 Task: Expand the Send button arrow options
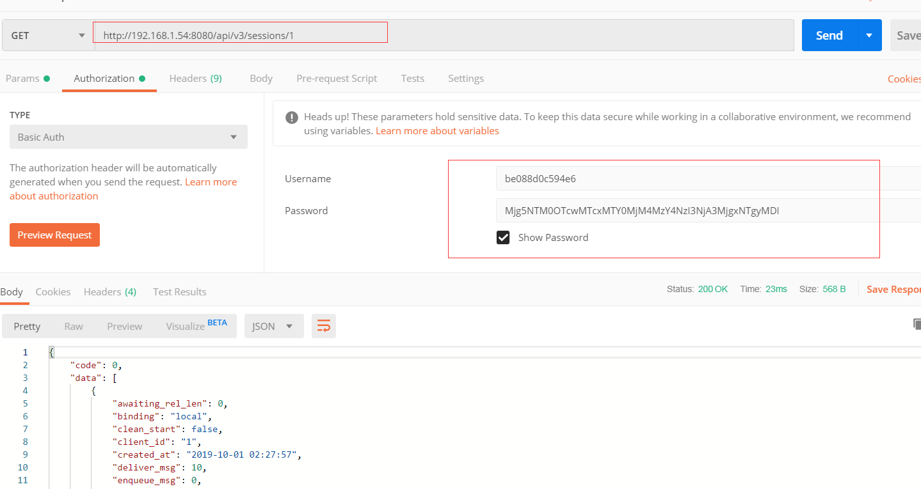(x=869, y=36)
